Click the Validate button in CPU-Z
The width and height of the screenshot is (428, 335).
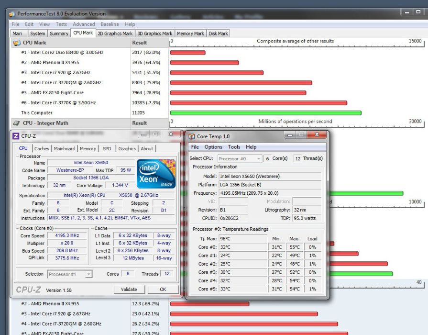pos(129,290)
